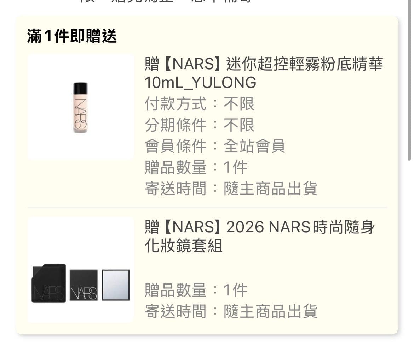This screenshot has width=414, height=347.
Task: Tap mirror set's 贈品數量:1件 line
Action: coord(196,290)
